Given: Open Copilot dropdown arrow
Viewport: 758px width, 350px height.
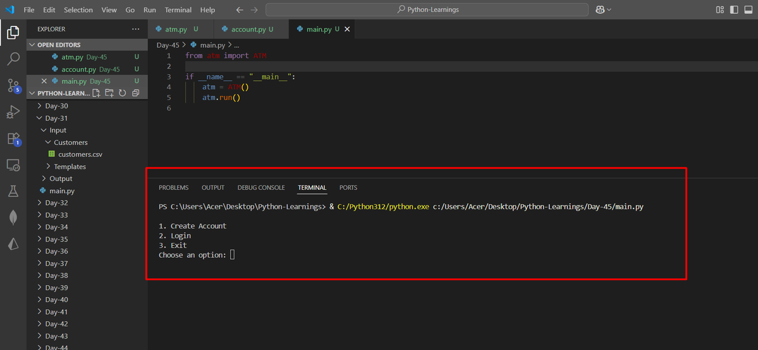Looking at the screenshot, I should pos(609,9).
